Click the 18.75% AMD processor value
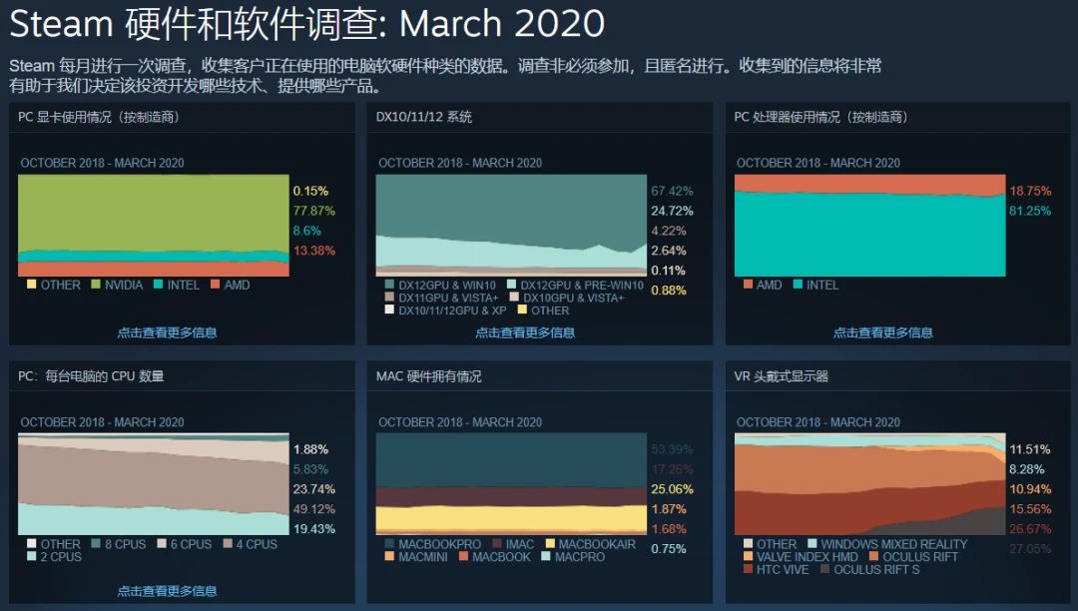The width and height of the screenshot is (1078, 611). pyautogui.click(x=1030, y=191)
